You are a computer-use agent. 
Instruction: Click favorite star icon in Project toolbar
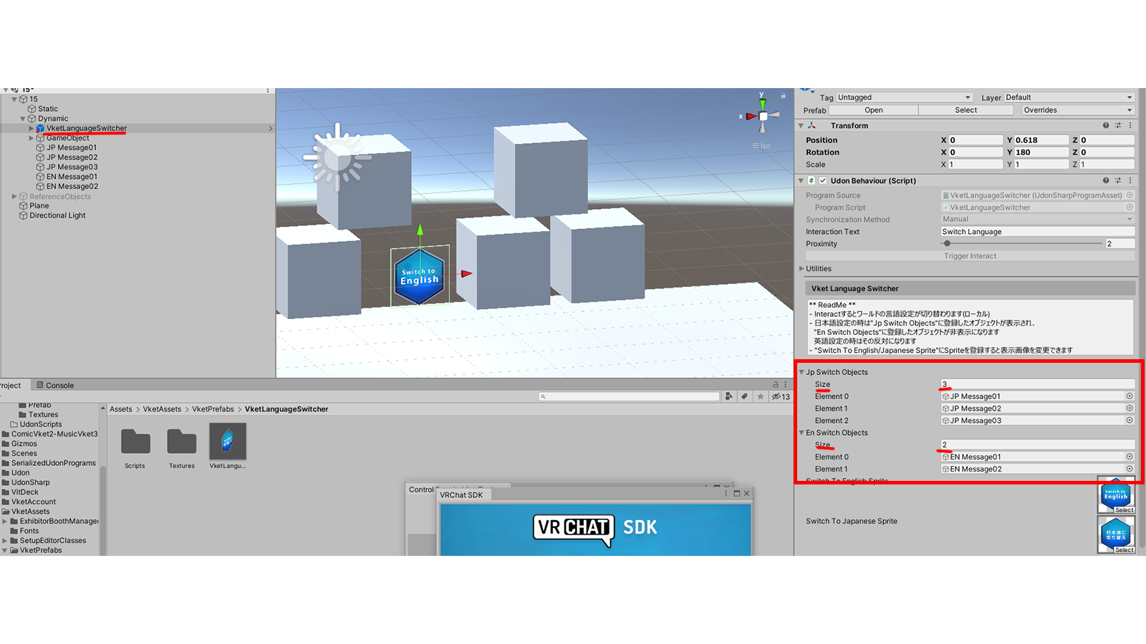[761, 396]
